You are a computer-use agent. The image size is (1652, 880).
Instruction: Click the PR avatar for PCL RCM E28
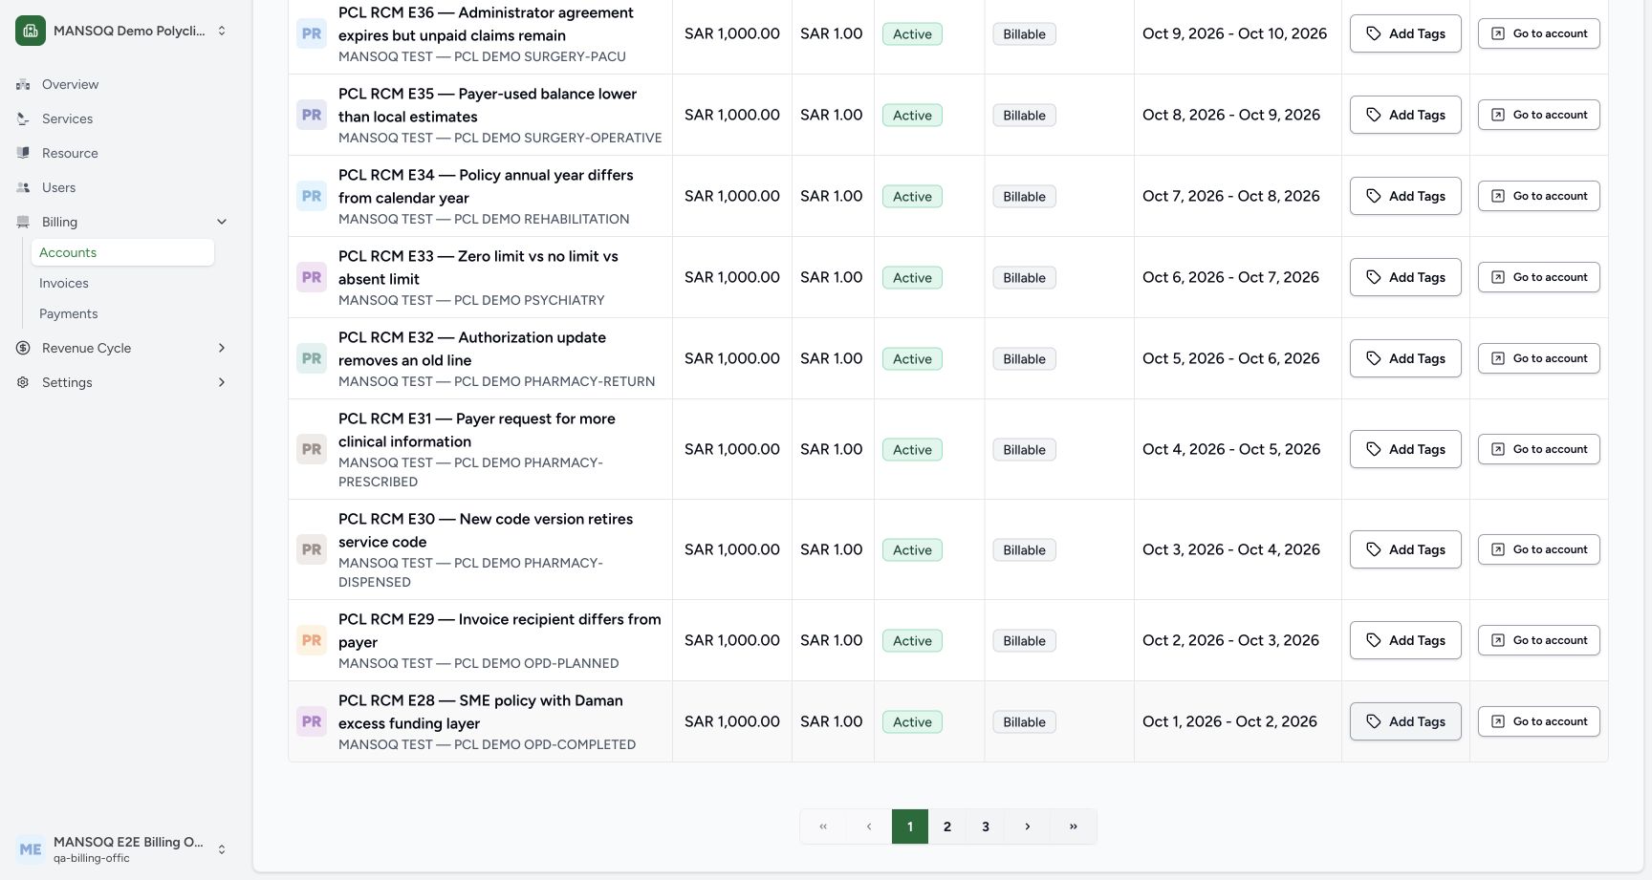tap(312, 721)
